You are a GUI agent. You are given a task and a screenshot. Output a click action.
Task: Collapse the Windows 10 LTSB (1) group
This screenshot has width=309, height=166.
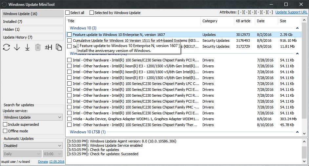coord(298,132)
